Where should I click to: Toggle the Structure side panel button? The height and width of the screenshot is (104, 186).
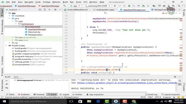point(2,60)
